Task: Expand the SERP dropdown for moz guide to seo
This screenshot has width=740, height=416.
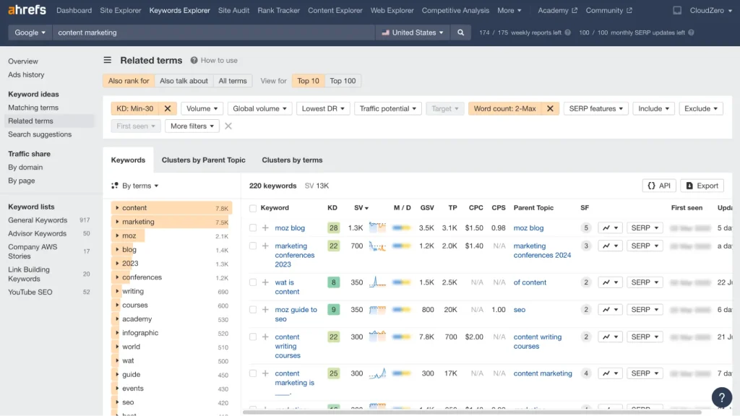Action: pyautogui.click(x=644, y=309)
